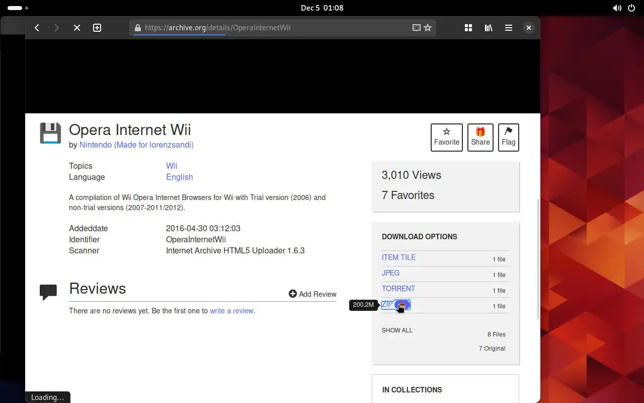
Task: Open a new tab
Action: (97, 28)
